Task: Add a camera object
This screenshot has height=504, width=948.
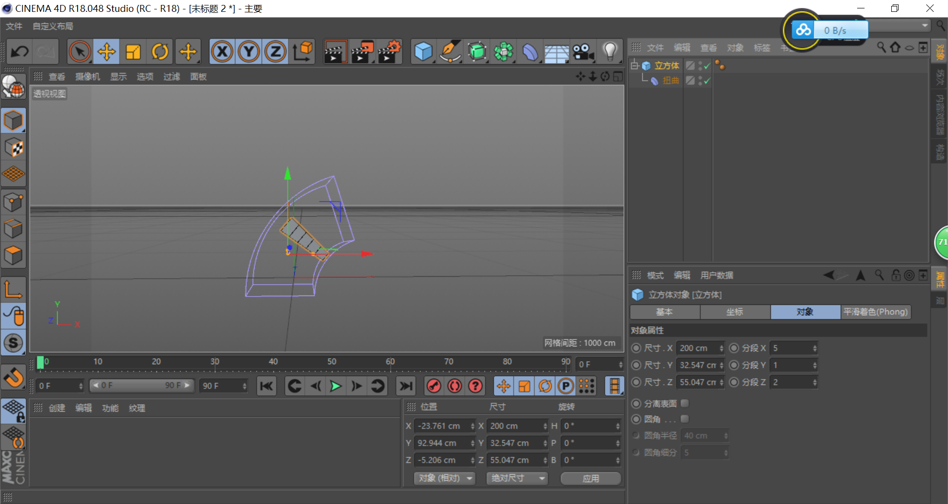Action: [583, 51]
